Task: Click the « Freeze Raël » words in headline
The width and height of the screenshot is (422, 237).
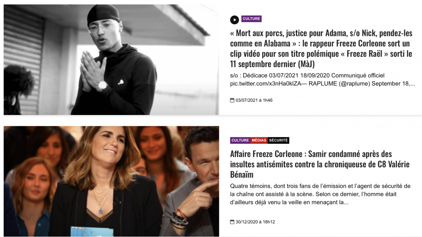Action: click(364, 54)
